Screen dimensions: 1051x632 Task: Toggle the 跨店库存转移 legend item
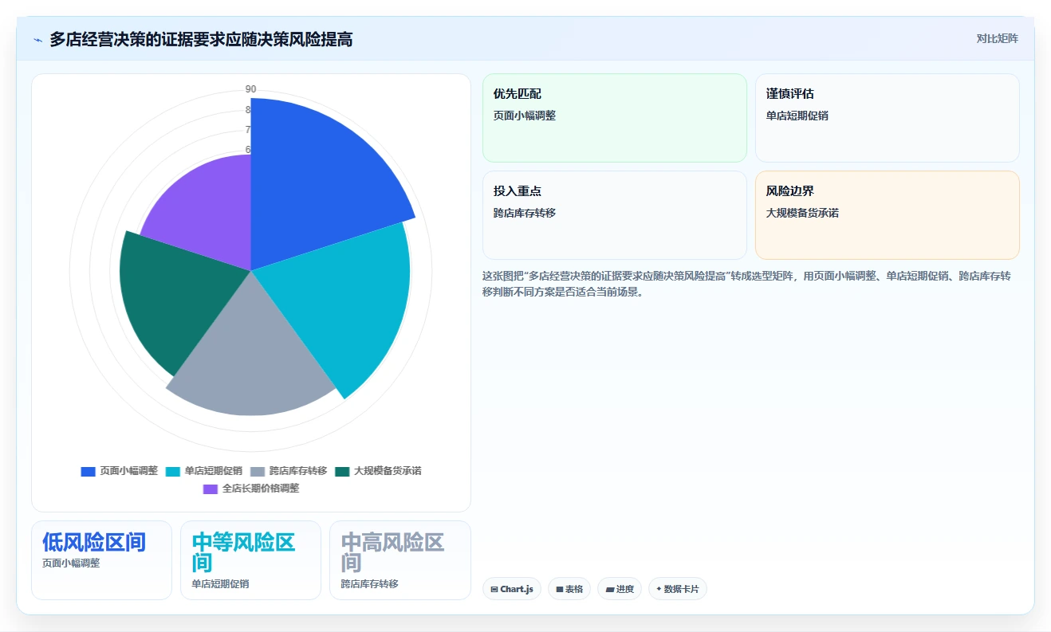(289, 471)
